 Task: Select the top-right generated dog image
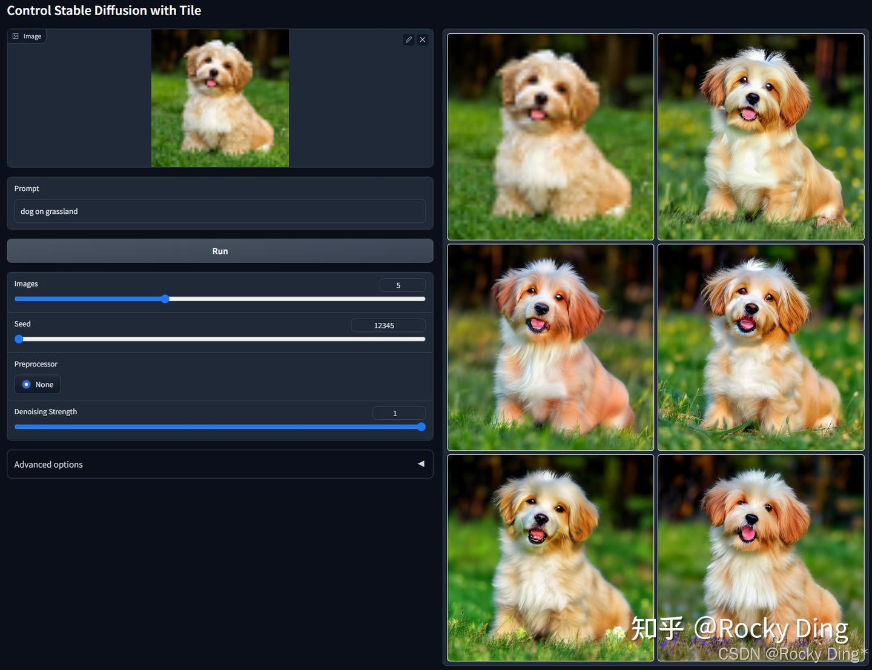coord(761,137)
